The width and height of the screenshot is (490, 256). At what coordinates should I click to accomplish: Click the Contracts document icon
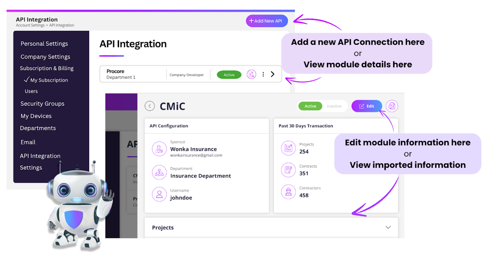[x=288, y=170]
